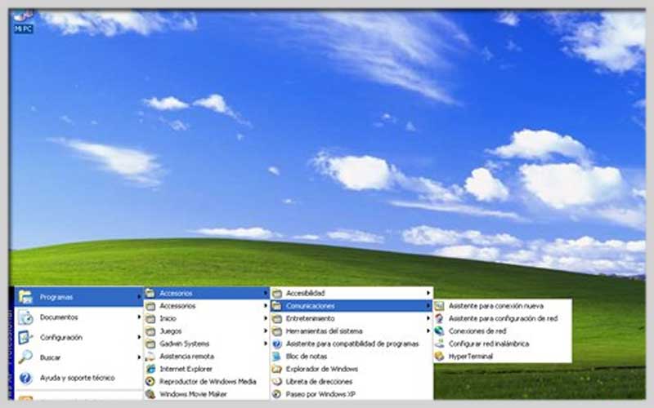The image size is (654, 408).
Task: Click Reproductor de Windows Media icon
Action: [x=150, y=381]
